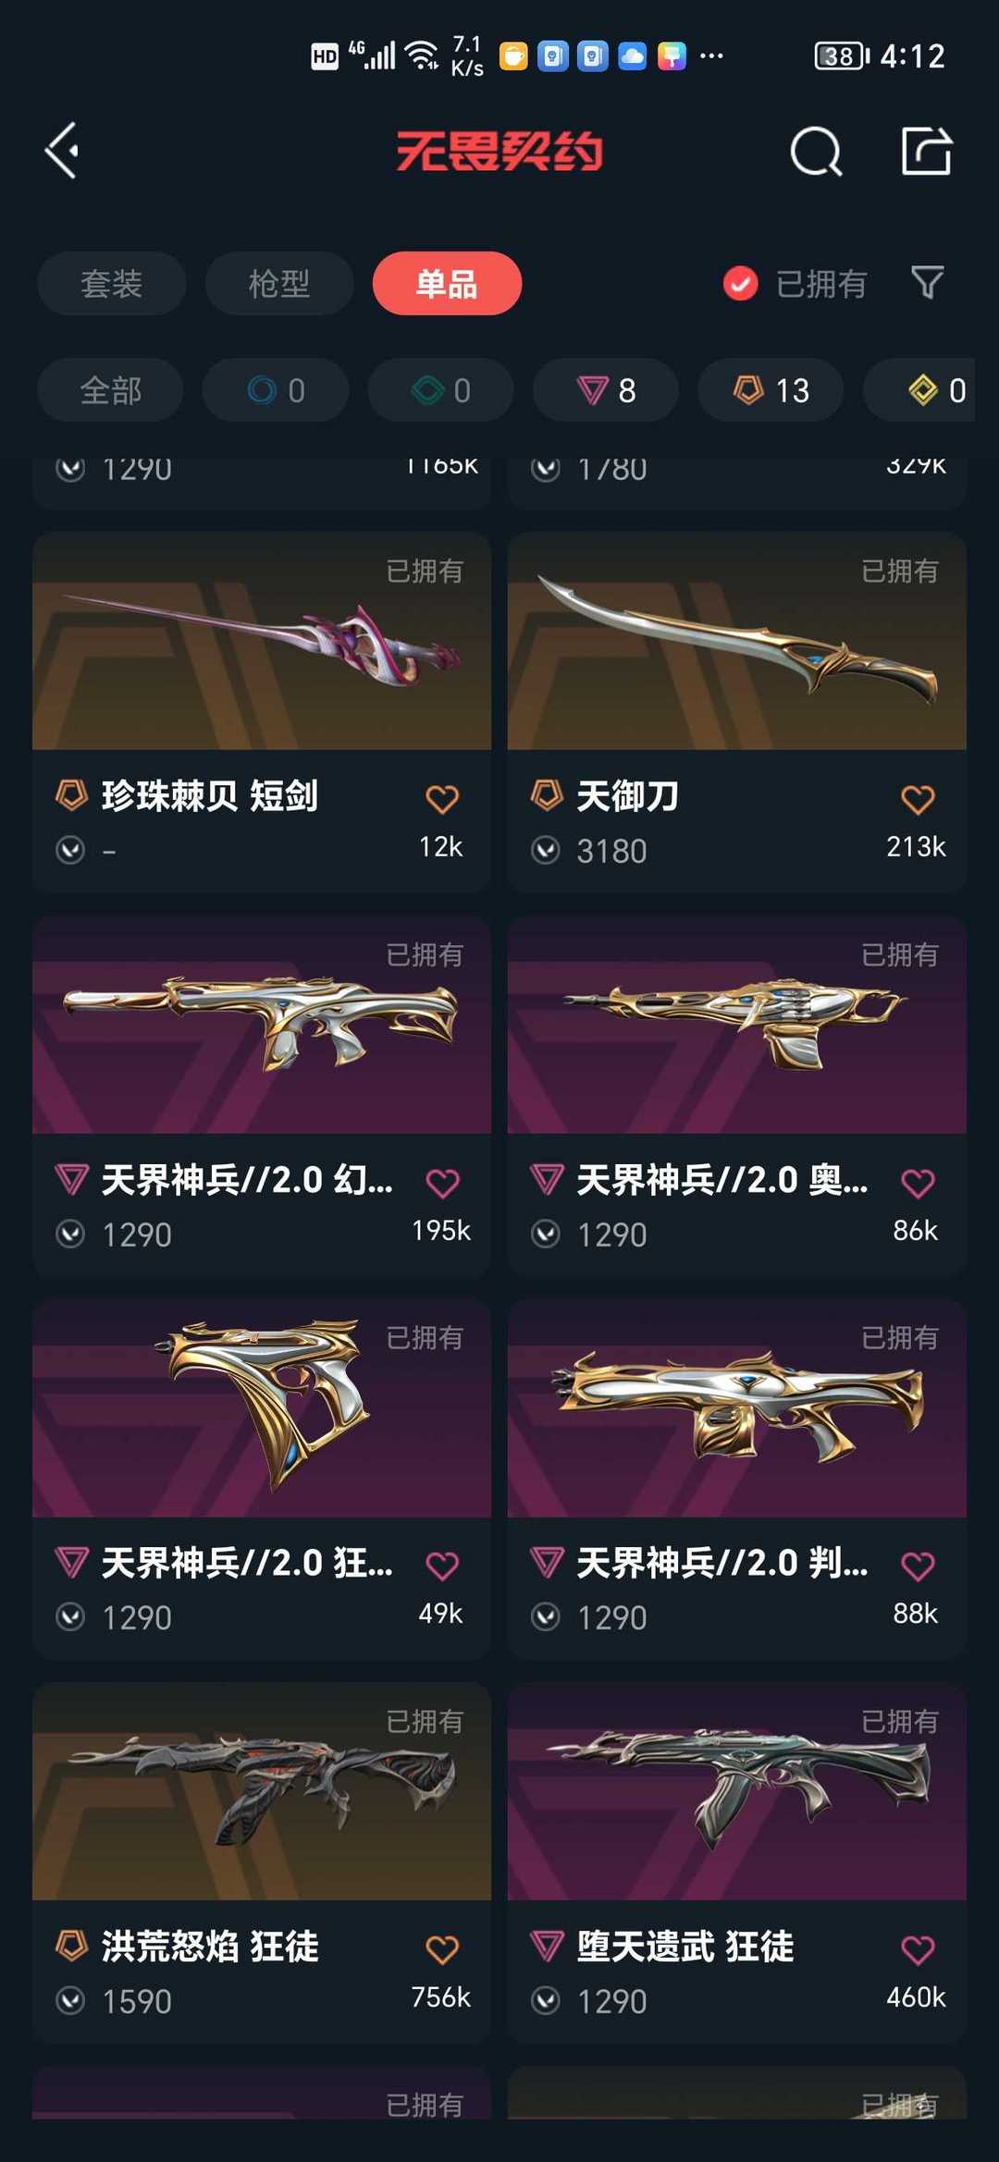Favorite the 天御刀 heart icon
The height and width of the screenshot is (2162, 999).
918,799
